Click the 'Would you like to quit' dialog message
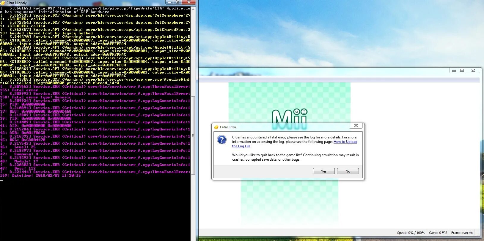Viewport: 484px width, 241px height. tap(296, 157)
